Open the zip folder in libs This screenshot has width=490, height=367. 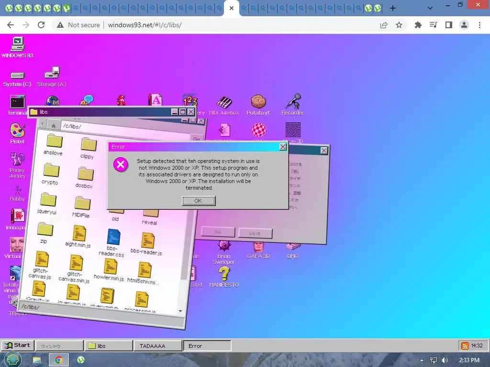pos(45,233)
